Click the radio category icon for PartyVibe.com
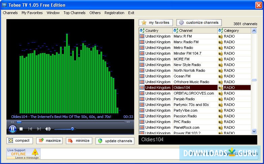The image size is (264, 164). [x=221, y=110]
